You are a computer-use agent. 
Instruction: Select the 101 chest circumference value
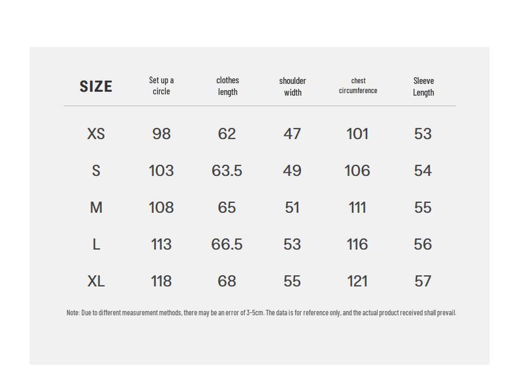358,134
